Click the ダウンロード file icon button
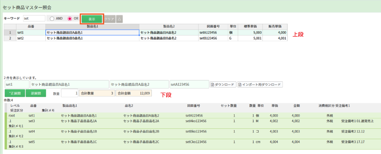The width and height of the screenshot is (381, 154). 223,85
